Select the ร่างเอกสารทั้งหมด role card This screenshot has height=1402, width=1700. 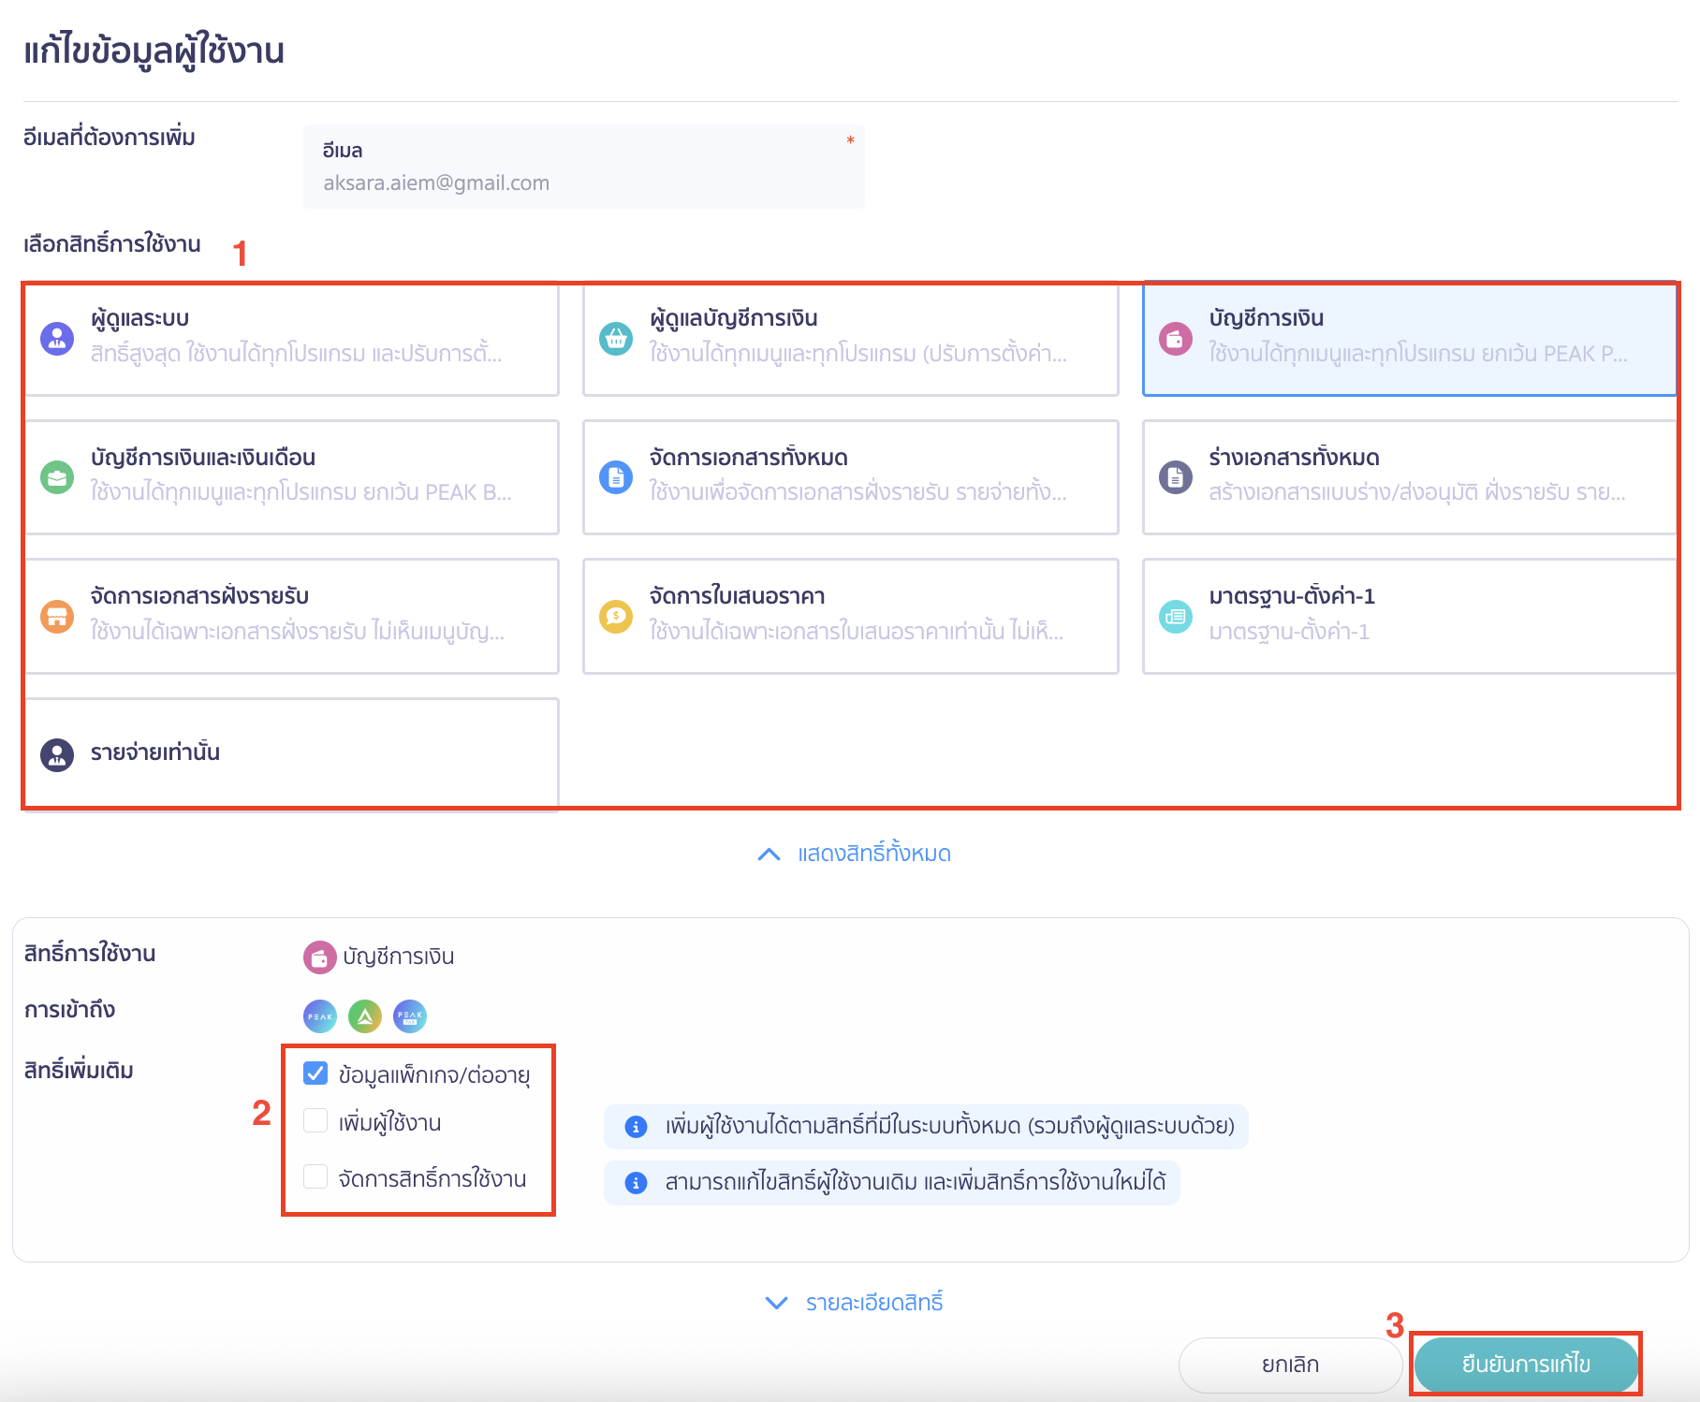[x=1409, y=477]
